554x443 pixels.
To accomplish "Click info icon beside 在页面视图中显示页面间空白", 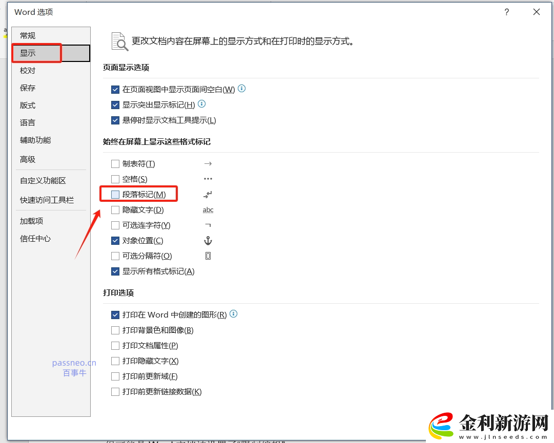I will pyautogui.click(x=242, y=89).
